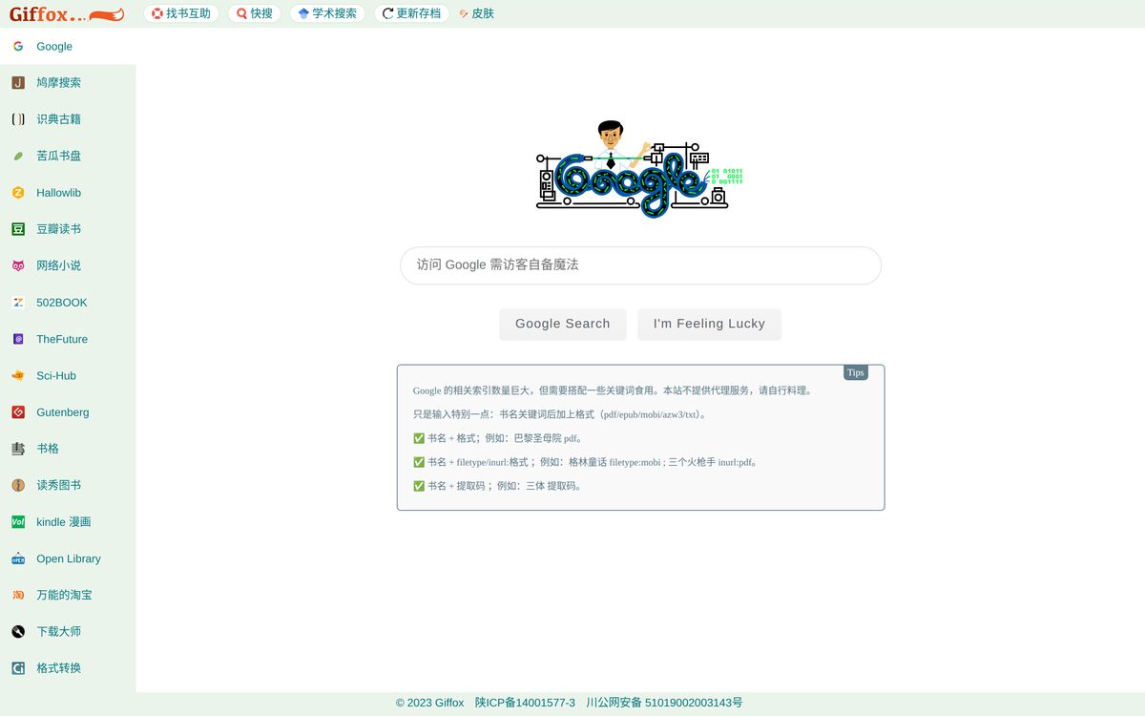Open the 皮肤 skin option
The image size is (1145, 716).
476,13
